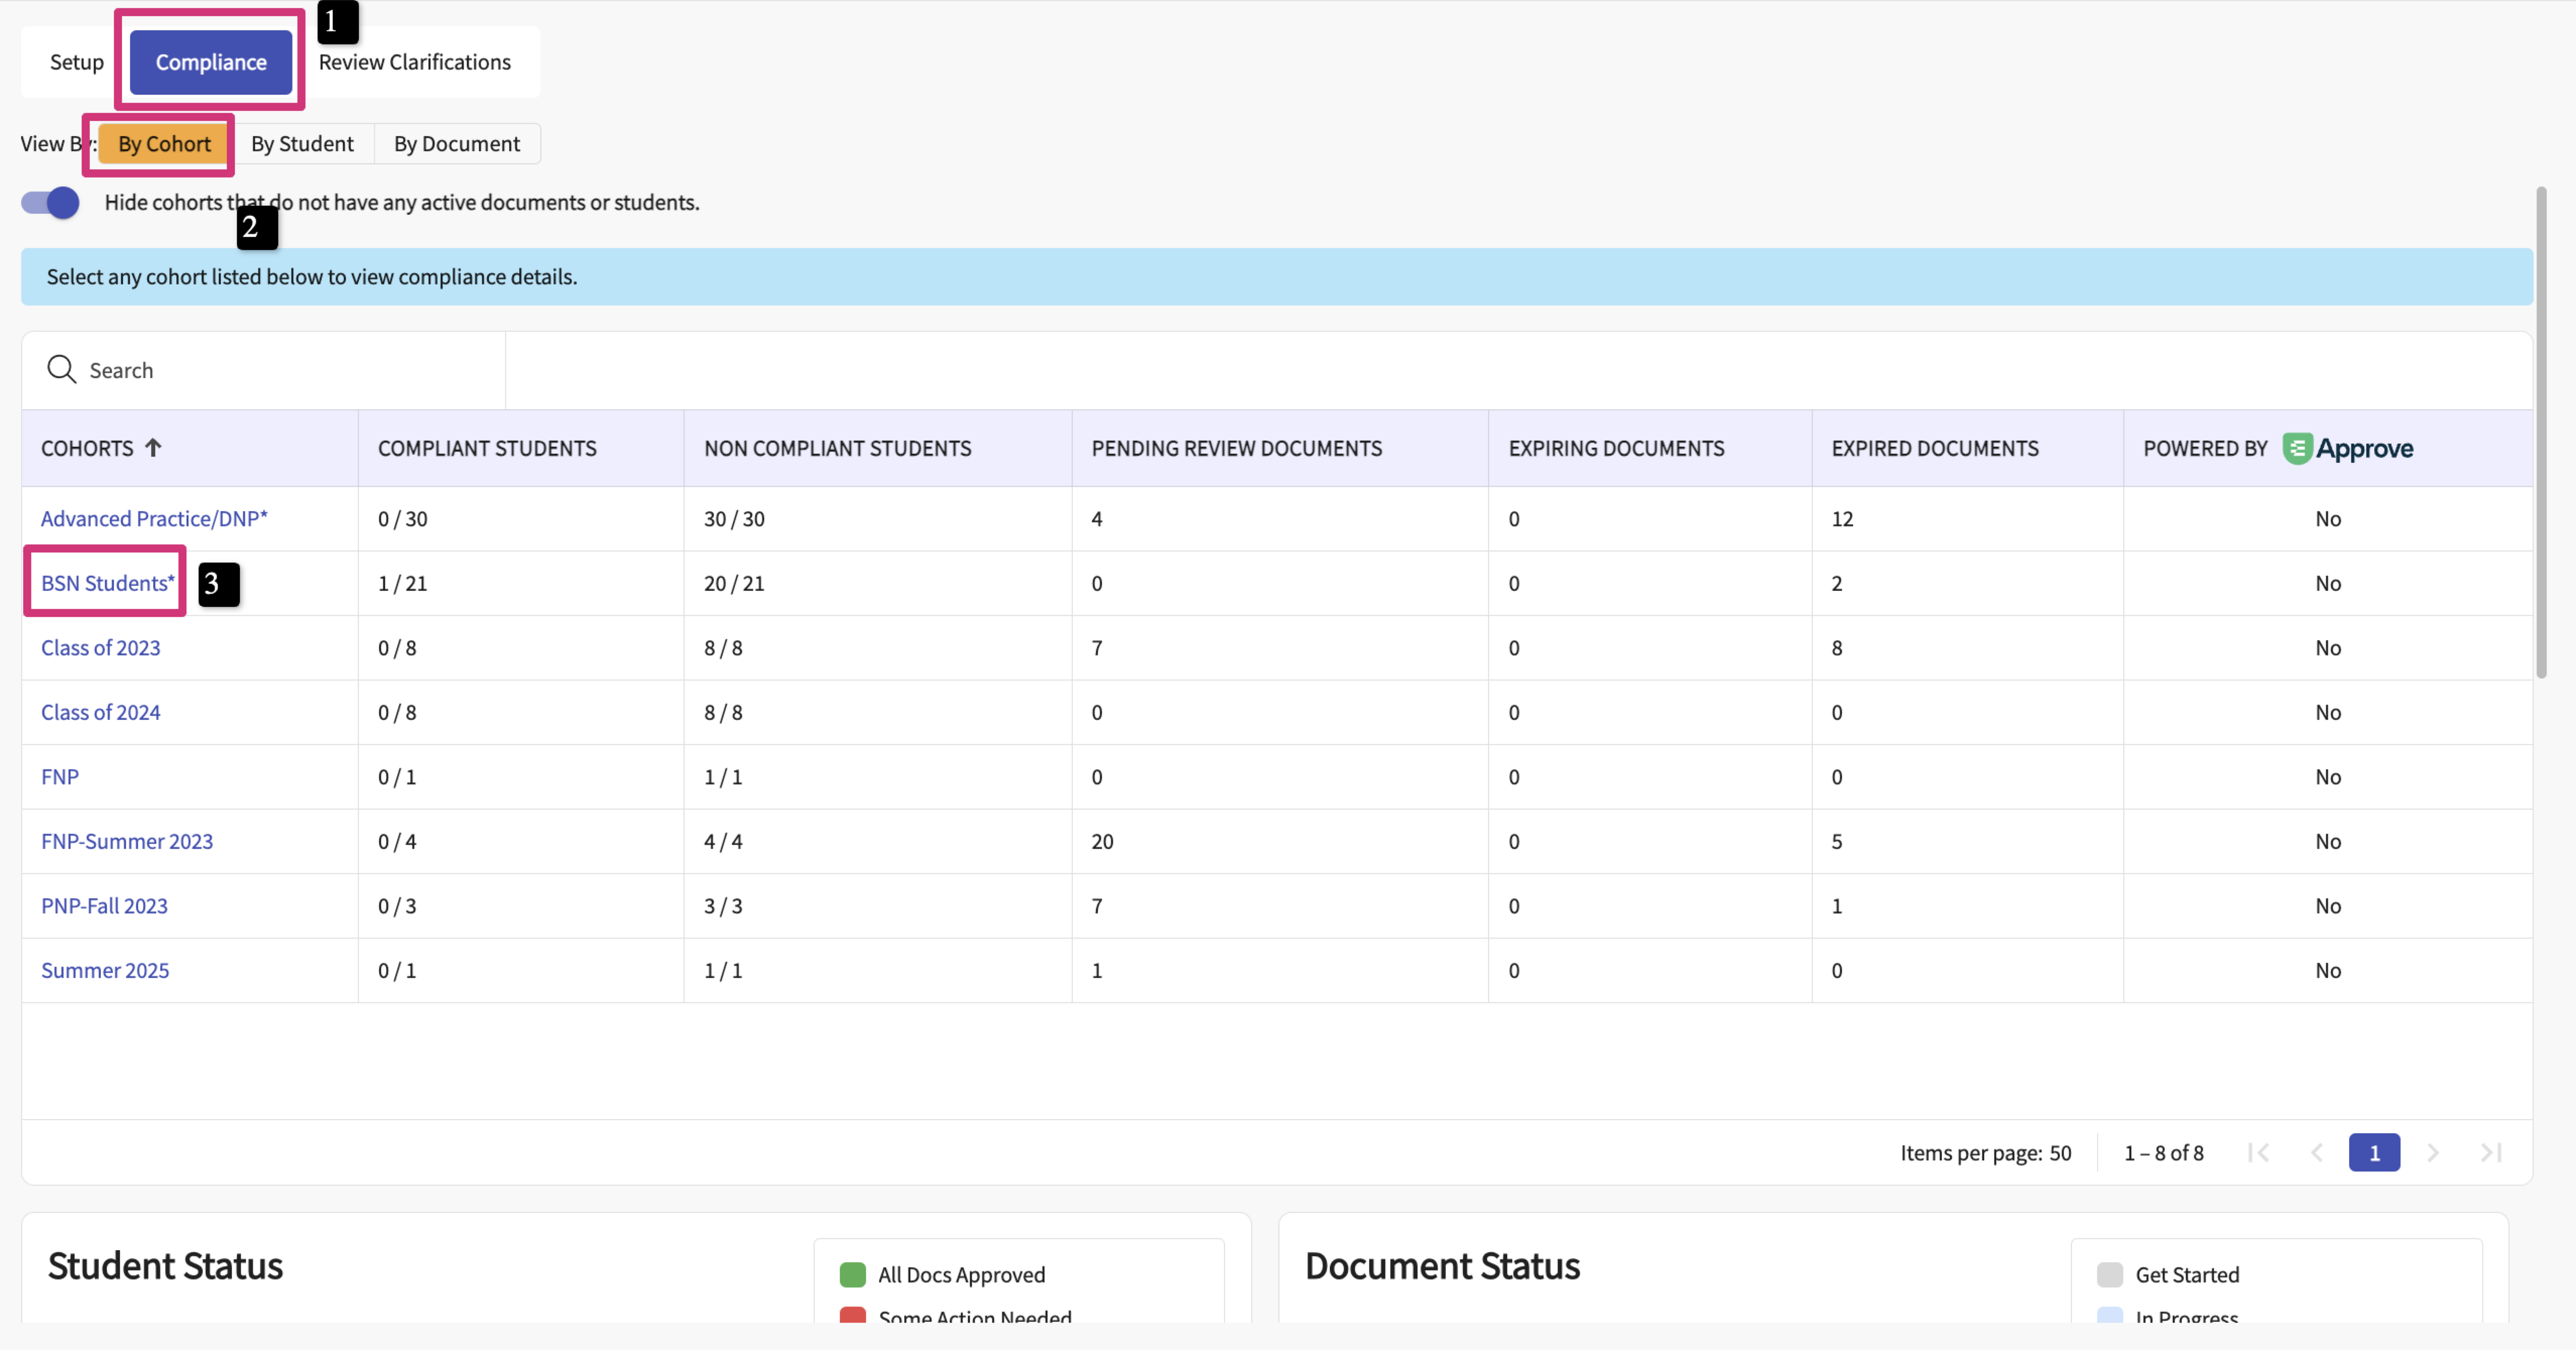The height and width of the screenshot is (1350, 2576).
Task: Click the search magnifier icon
Action: click(61, 370)
